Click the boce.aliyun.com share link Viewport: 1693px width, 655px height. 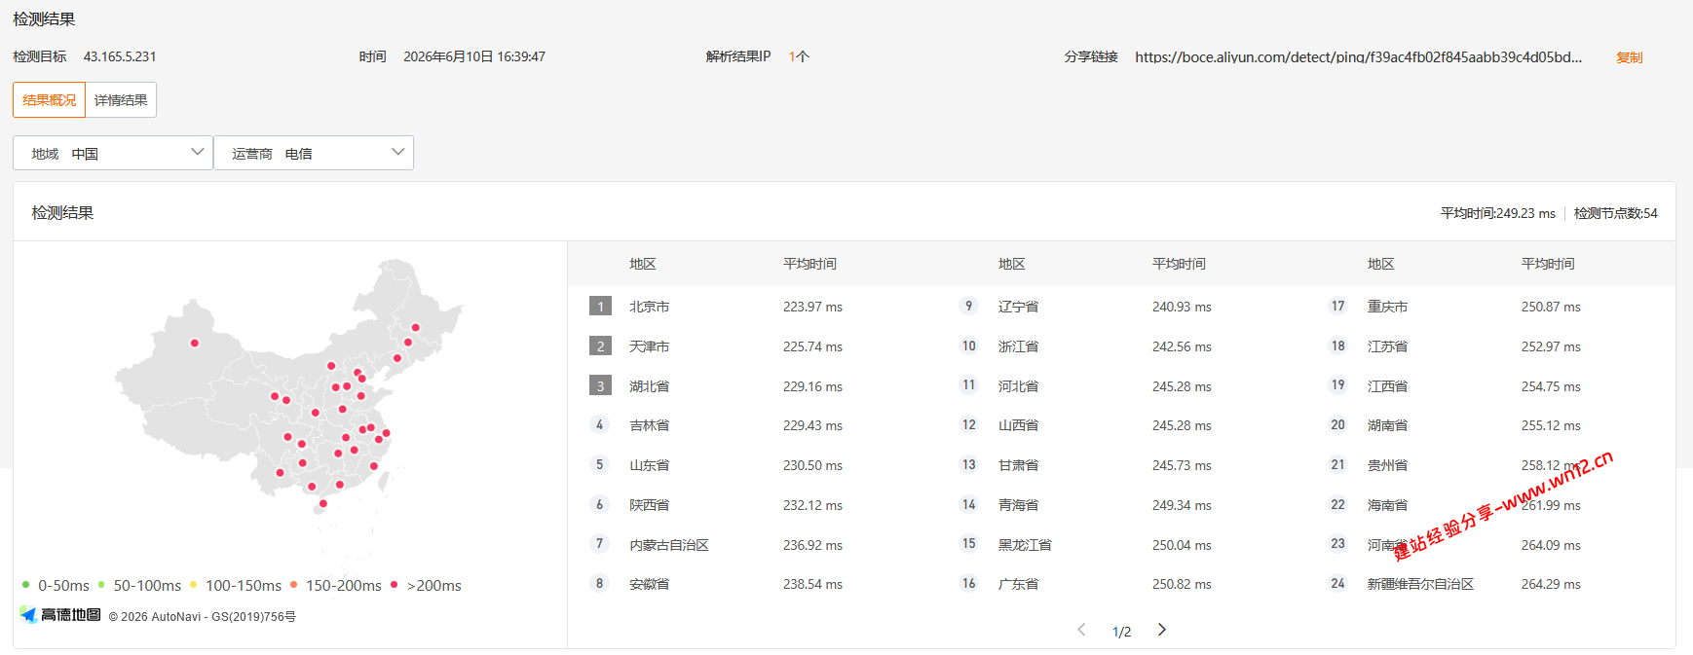pyautogui.click(x=1358, y=57)
